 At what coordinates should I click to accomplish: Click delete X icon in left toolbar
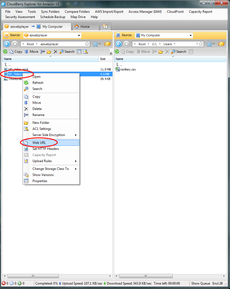56,52
